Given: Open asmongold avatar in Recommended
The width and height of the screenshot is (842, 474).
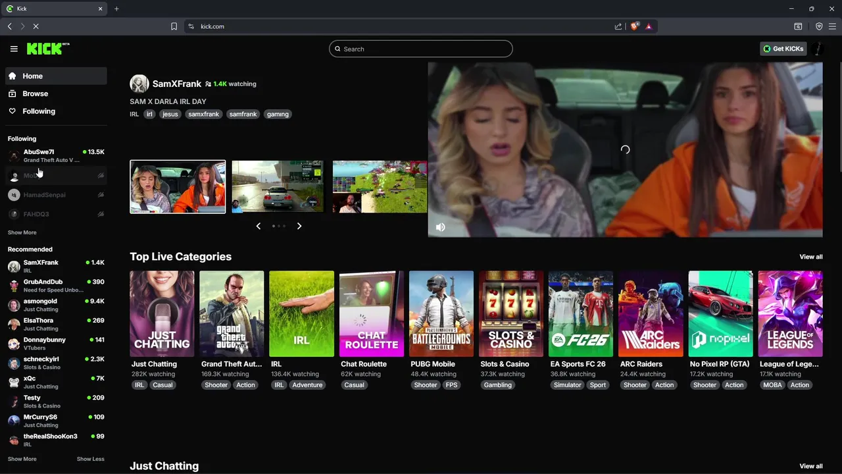Looking at the screenshot, I should pyautogui.click(x=14, y=305).
